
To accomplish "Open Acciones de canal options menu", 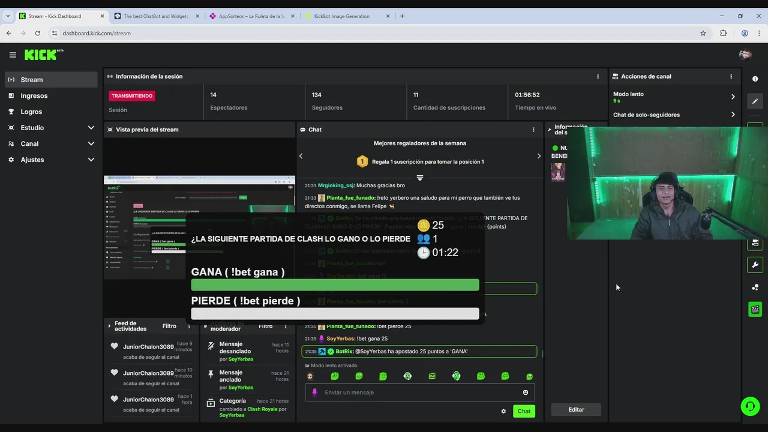I will point(731,76).
